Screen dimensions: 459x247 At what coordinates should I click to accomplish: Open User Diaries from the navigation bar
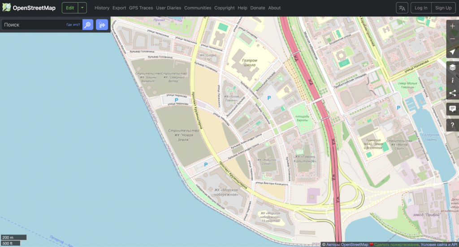(168, 8)
